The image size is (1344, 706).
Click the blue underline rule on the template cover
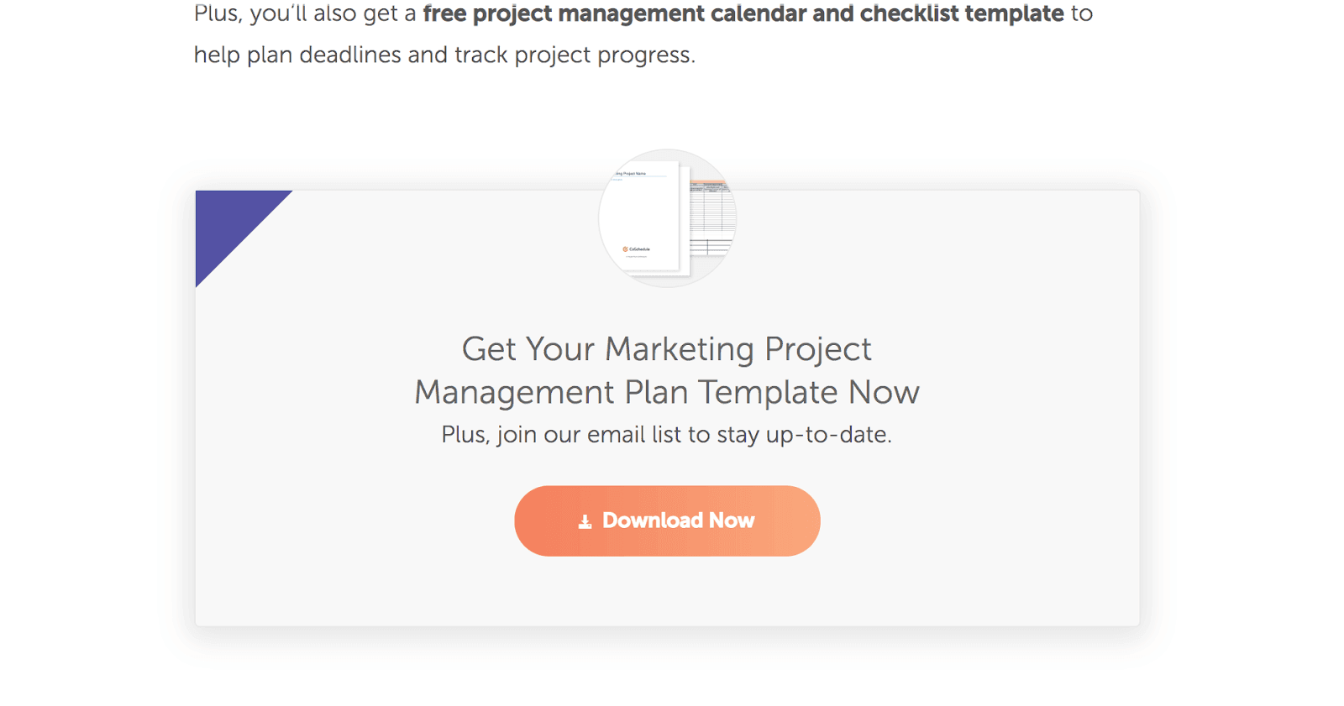pos(641,175)
